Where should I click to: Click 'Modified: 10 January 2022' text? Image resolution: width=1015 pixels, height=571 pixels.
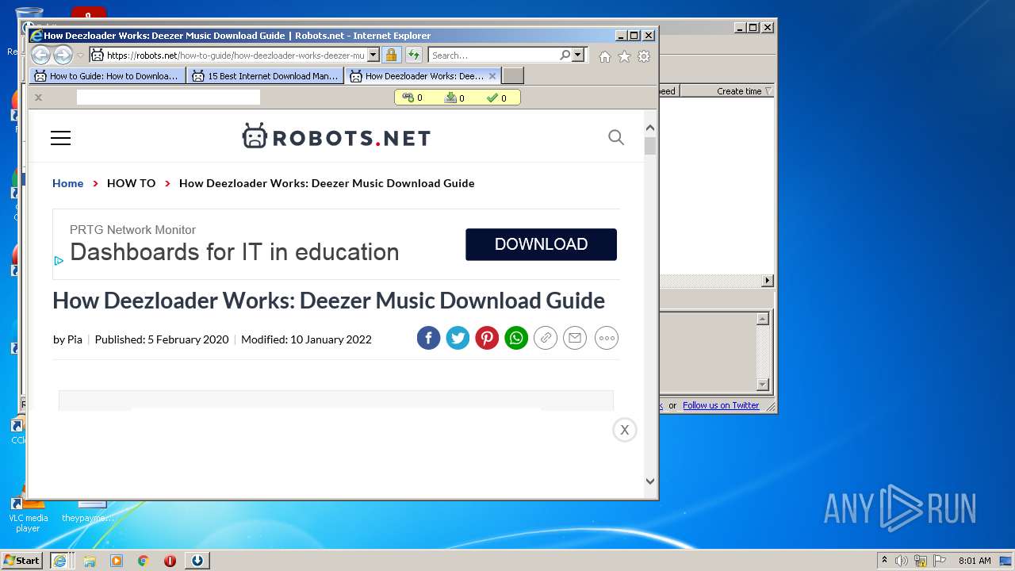pyautogui.click(x=306, y=339)
